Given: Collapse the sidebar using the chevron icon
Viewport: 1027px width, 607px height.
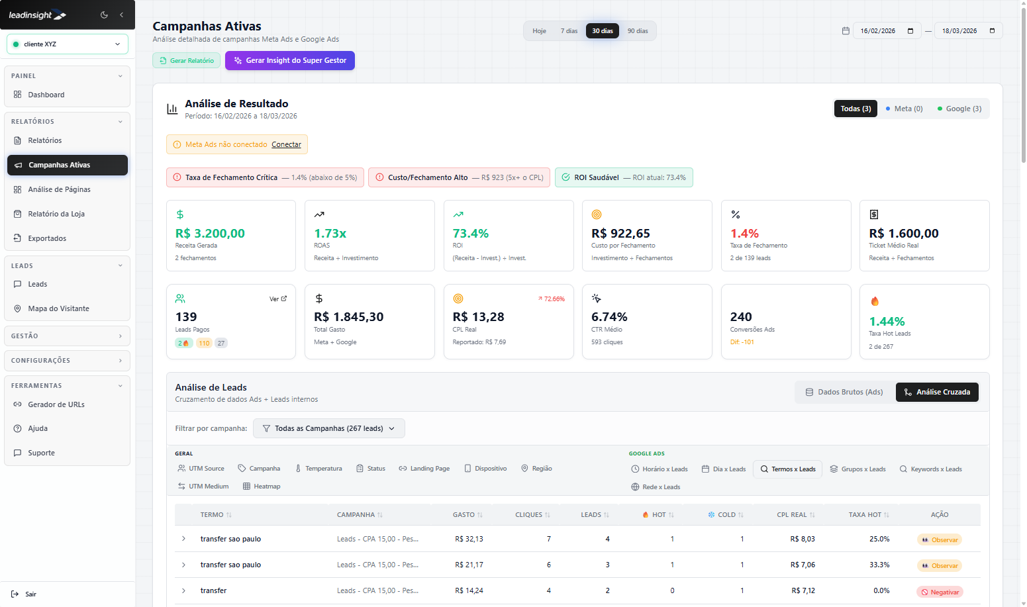Looking at the screenshot, I should click(121, 15).
